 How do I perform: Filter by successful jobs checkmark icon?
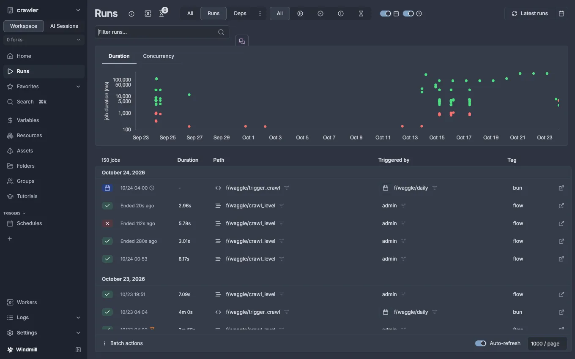coord(320,14)
